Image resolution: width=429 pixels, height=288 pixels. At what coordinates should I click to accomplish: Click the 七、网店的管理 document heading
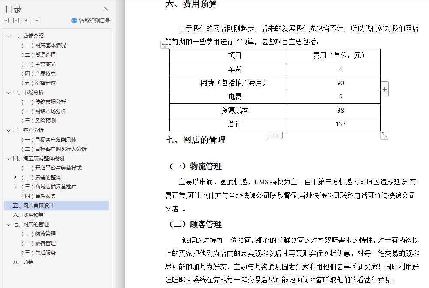(195, 140)
